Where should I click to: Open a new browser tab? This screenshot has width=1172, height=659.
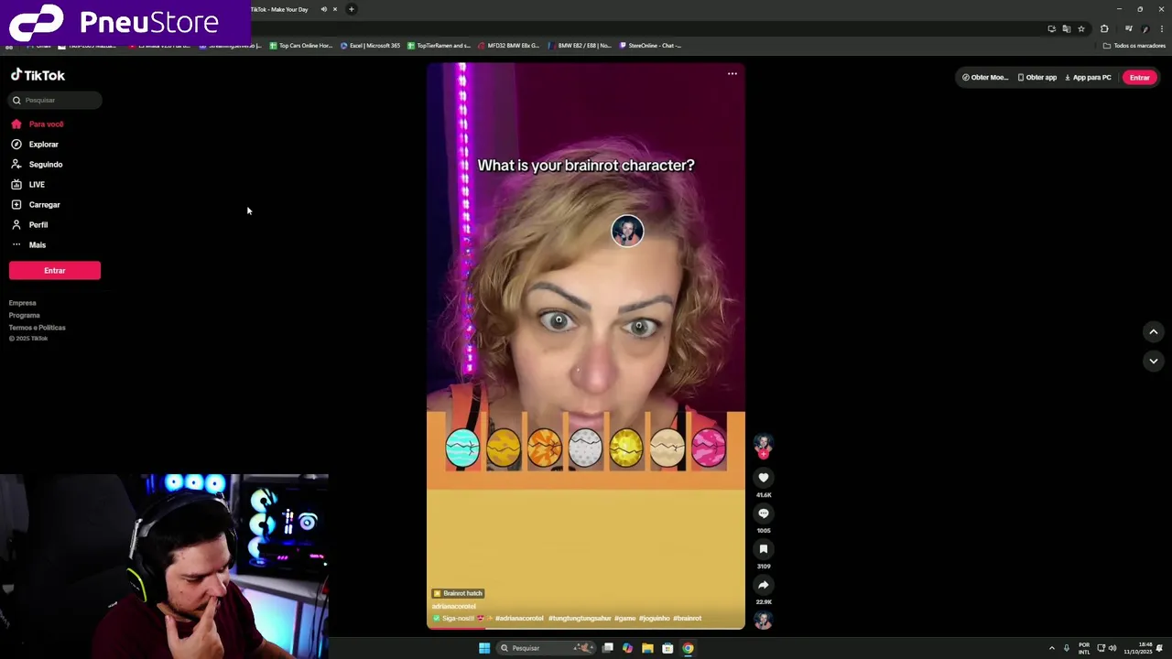point(352,9)
